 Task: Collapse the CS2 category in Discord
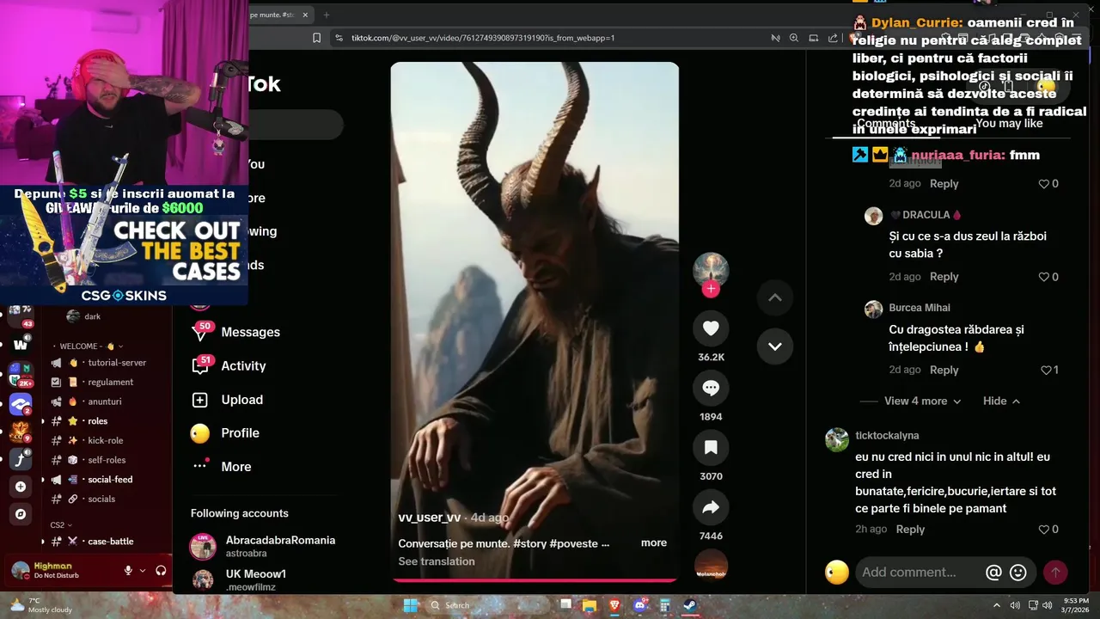(60, 524)
